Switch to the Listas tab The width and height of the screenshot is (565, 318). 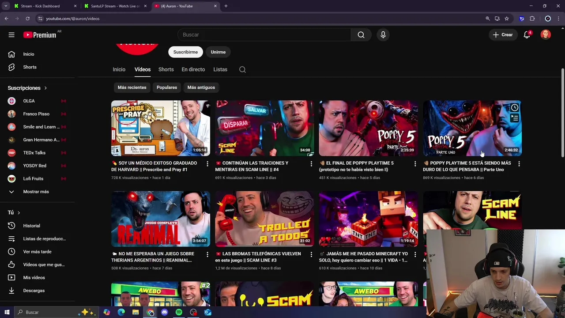tap(220, 69)
